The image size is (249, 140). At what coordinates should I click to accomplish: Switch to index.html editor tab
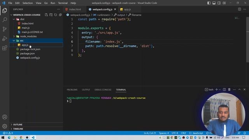click(x=75, y=9)
